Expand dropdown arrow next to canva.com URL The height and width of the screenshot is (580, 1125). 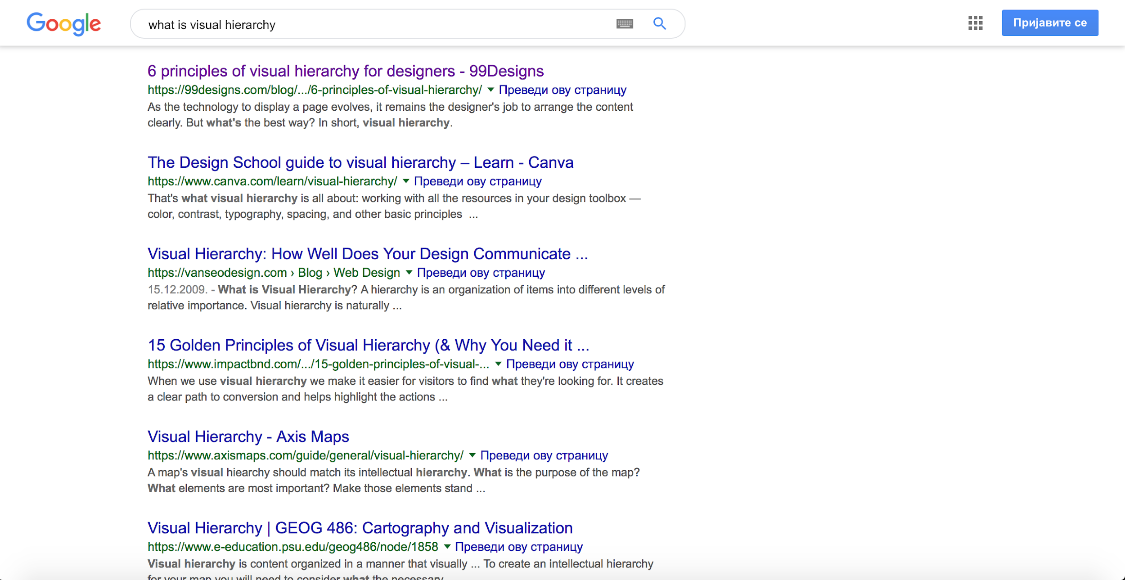point(406,181)
